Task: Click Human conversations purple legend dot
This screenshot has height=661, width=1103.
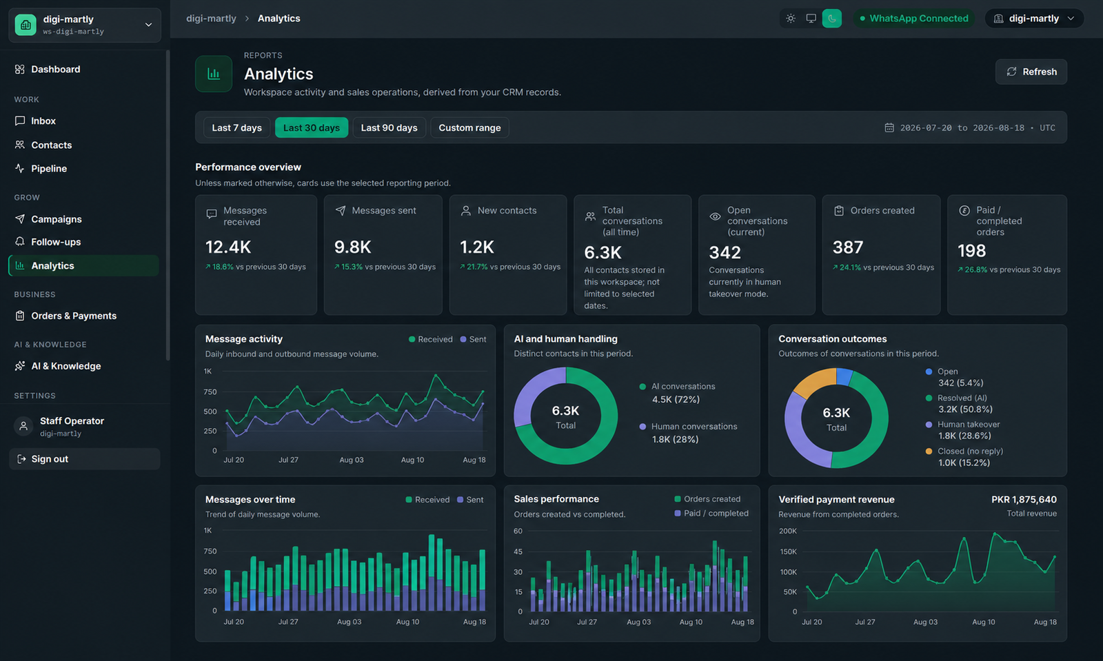Action: point(642,427)
